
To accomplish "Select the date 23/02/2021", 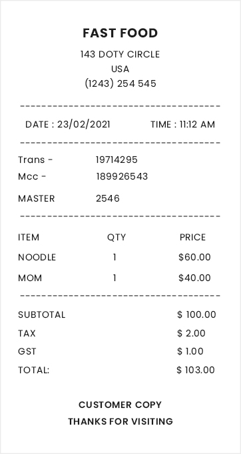I will click(84, 124).
